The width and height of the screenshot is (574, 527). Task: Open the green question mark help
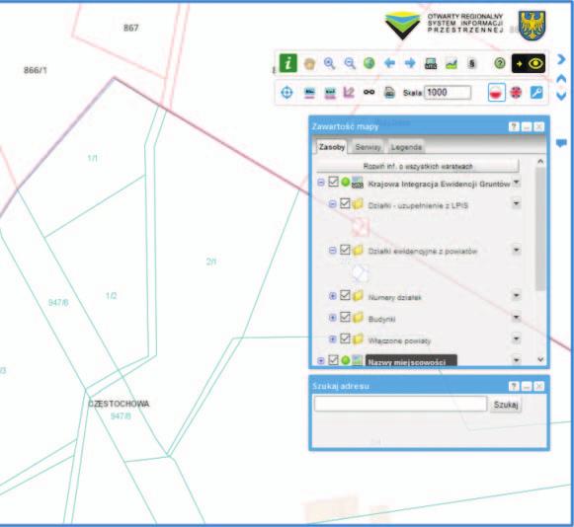click(500, 63)
